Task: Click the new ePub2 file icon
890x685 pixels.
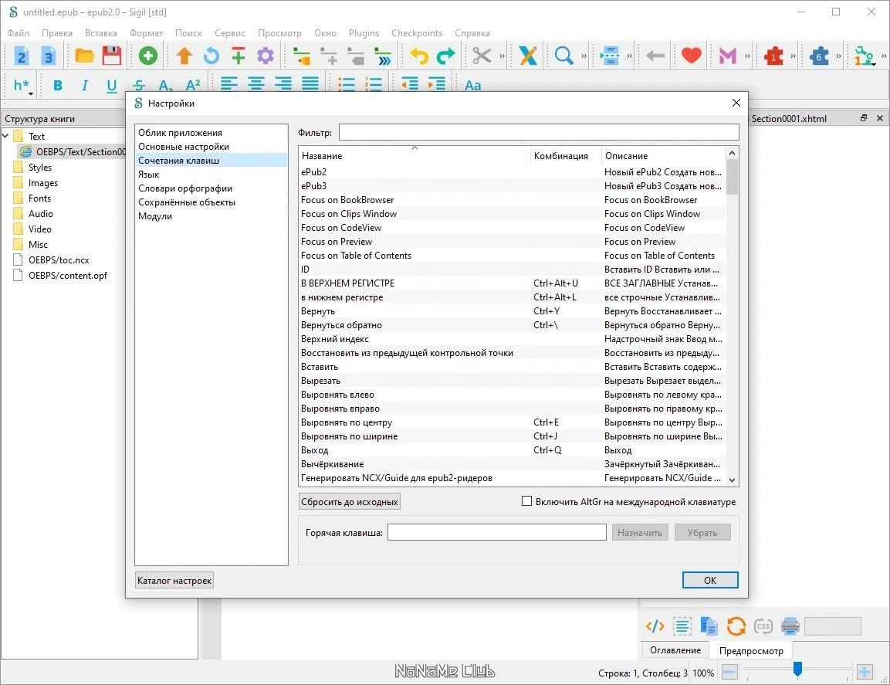Action: point(21,56)
